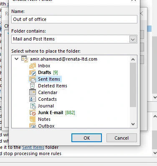
Task: Confirm folder creation with OK
Action: point(86,138)
